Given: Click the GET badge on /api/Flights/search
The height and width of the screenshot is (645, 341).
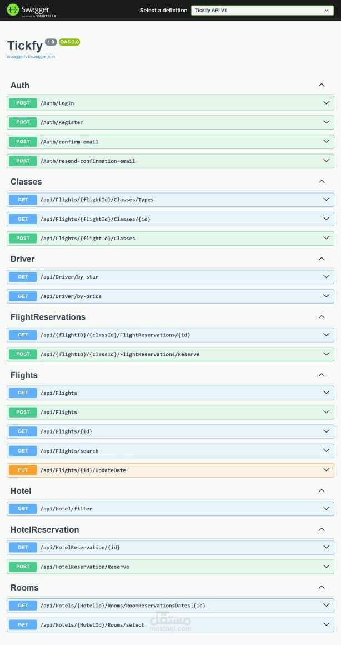Looking at the screenshot, I should pos(22,450).
